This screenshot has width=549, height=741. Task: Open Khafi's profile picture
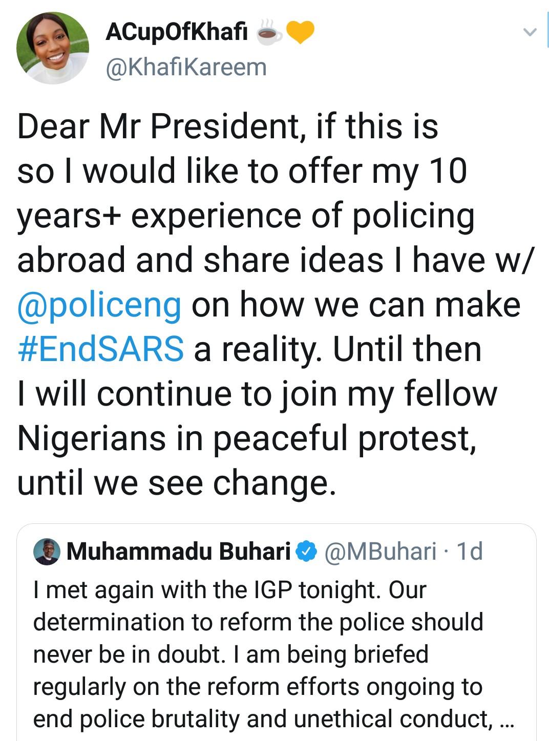53,48
